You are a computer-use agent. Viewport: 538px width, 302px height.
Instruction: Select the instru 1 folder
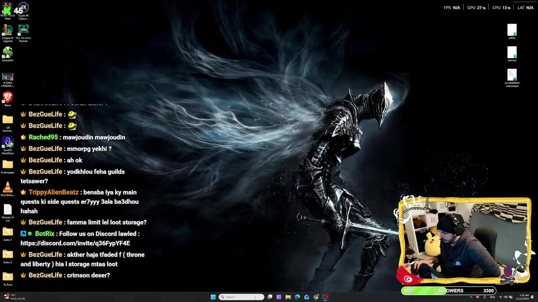coord(8,234)
